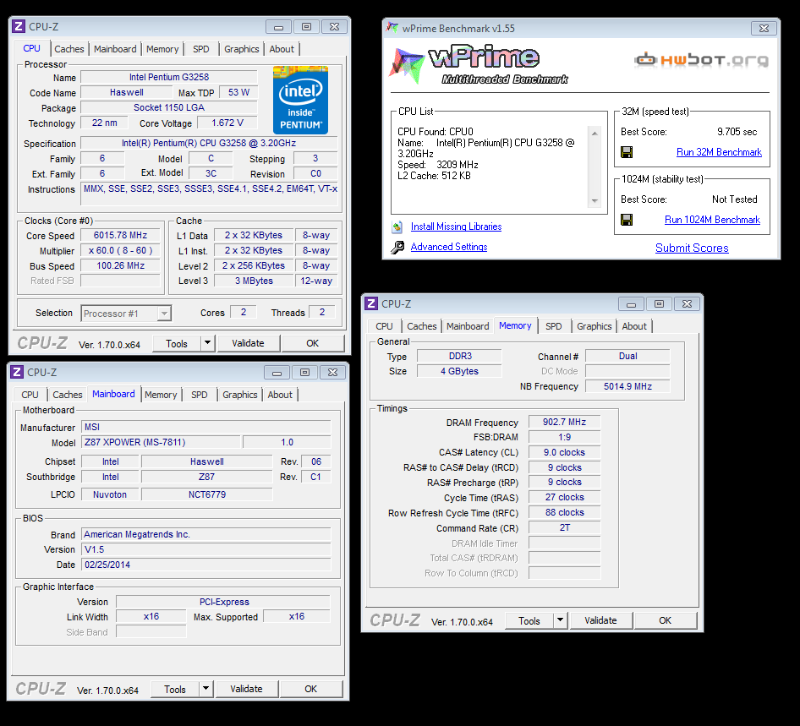Click the CAS# Latency 9.0 clocks value
Viewport: 800px width, 726px height.
click(564, 452)
